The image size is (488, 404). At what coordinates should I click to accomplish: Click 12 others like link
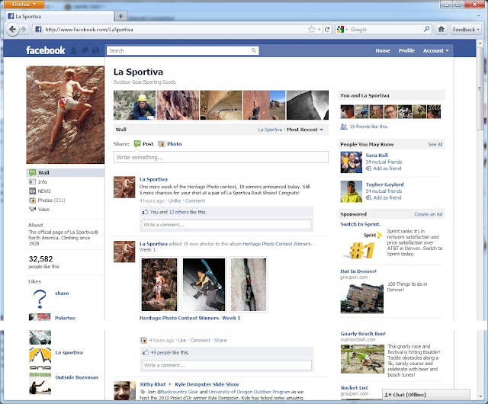coord(178,212)
